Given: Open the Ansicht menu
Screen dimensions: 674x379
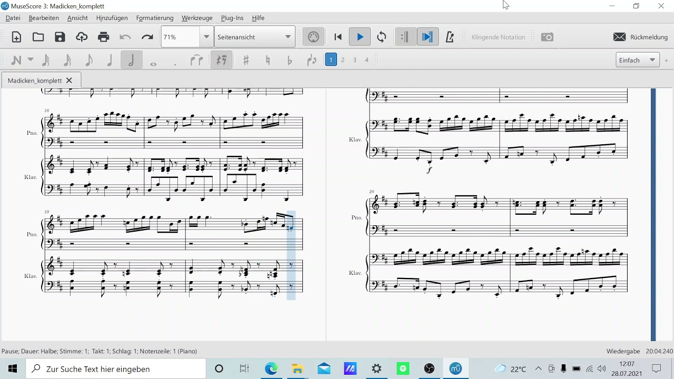Looking at the screenshot, I should click(x=77, y=18).
